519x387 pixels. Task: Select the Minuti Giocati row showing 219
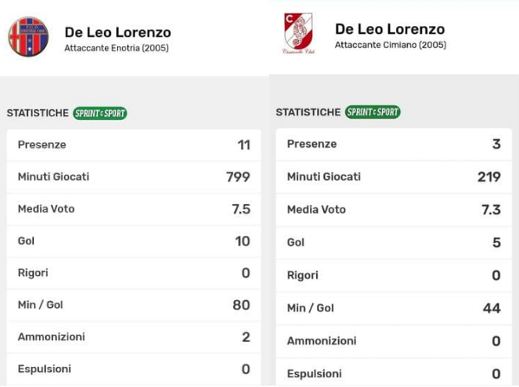(394, 177)
